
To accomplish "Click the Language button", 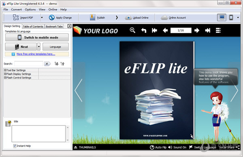I will coord(55,47).
